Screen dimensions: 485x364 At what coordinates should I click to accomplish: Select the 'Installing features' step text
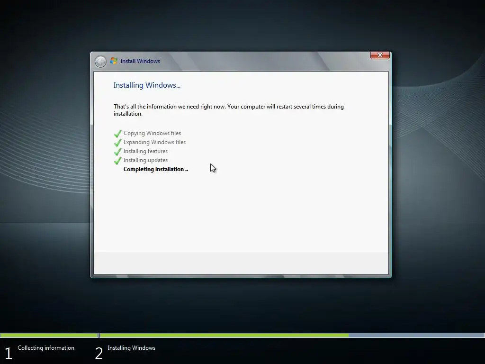coord(145,151)
